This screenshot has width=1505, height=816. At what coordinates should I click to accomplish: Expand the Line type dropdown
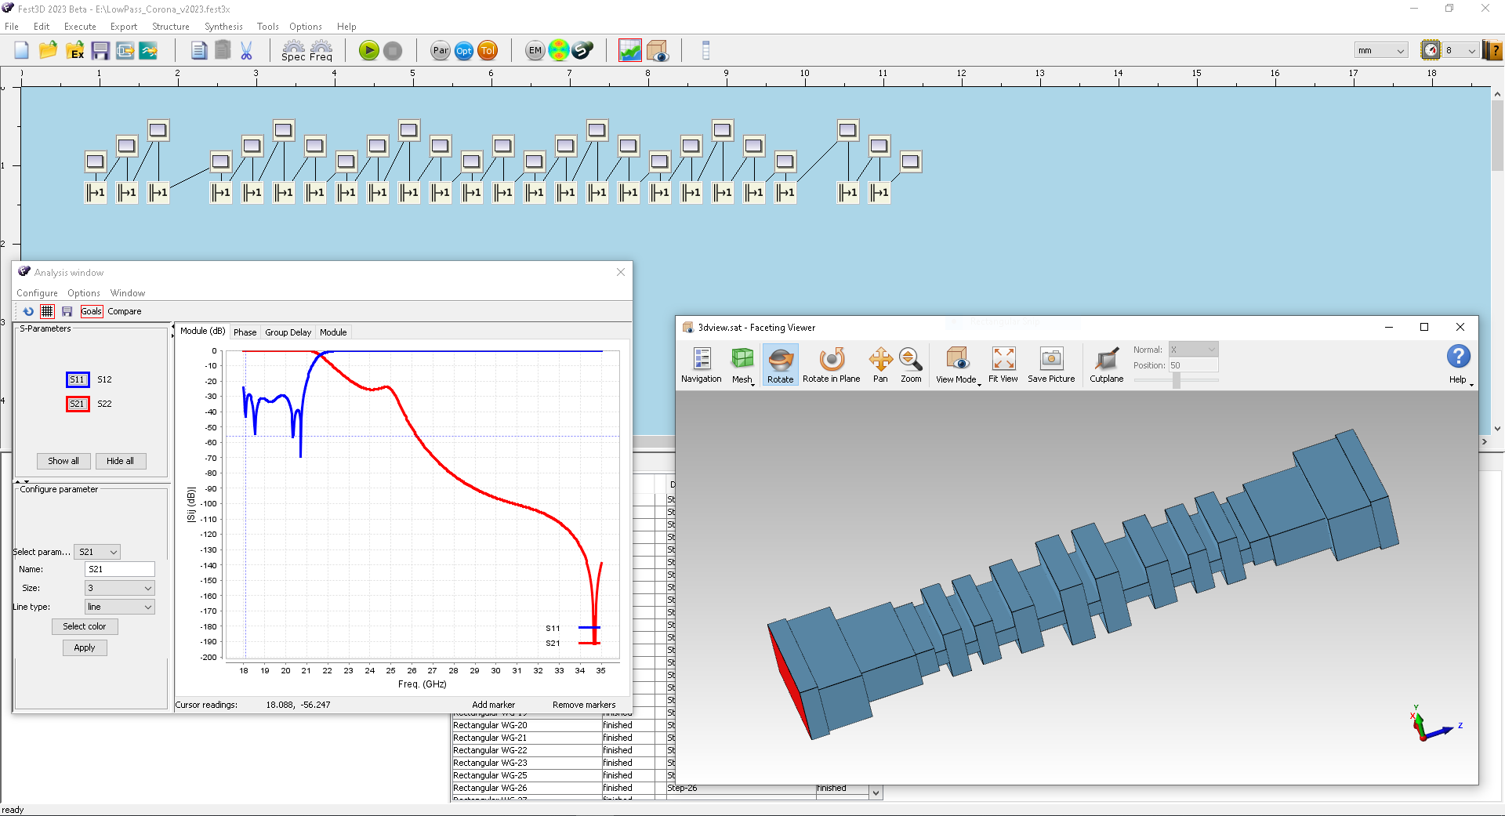119,606
